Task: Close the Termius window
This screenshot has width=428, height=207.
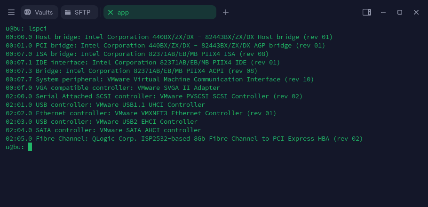Action: click(416, 12)
